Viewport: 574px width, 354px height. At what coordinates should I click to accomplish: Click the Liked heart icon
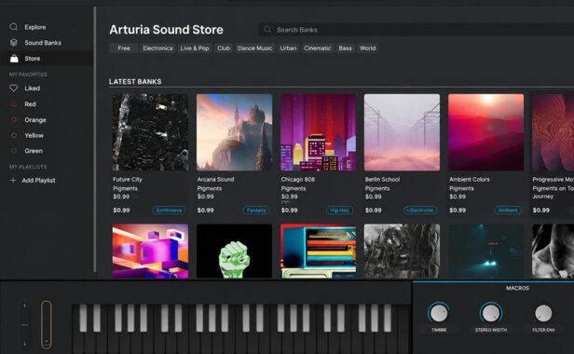click(x=14, y=88)
